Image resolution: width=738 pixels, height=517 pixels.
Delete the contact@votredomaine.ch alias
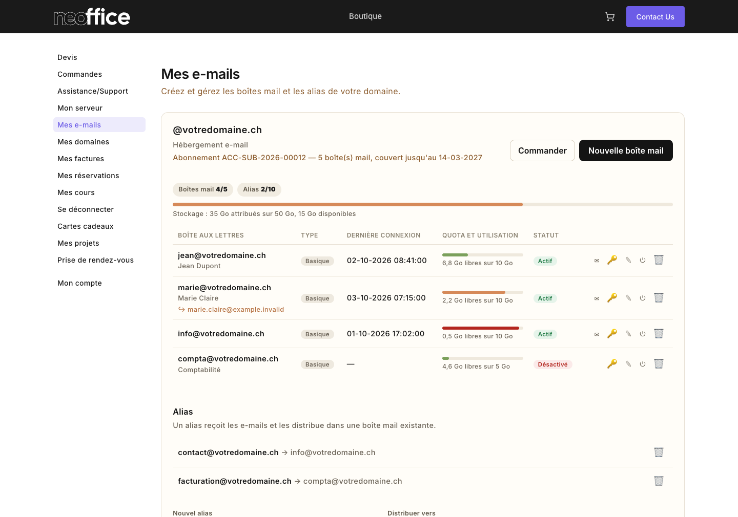tap(659, 453)
